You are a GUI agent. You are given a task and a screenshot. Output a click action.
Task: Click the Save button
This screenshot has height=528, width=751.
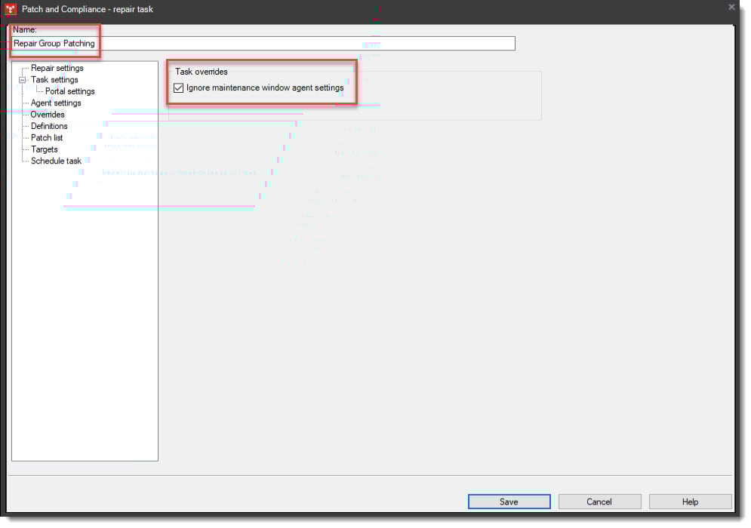[509, 501]
